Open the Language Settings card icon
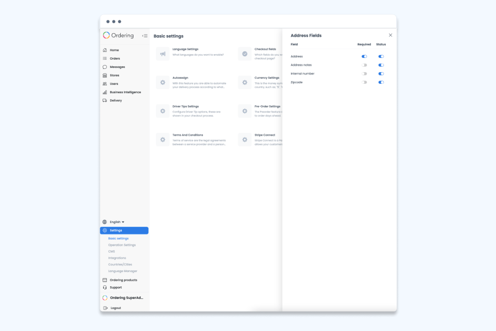The width and height of the screenshot is (496, 331). (x=162, y=54)
